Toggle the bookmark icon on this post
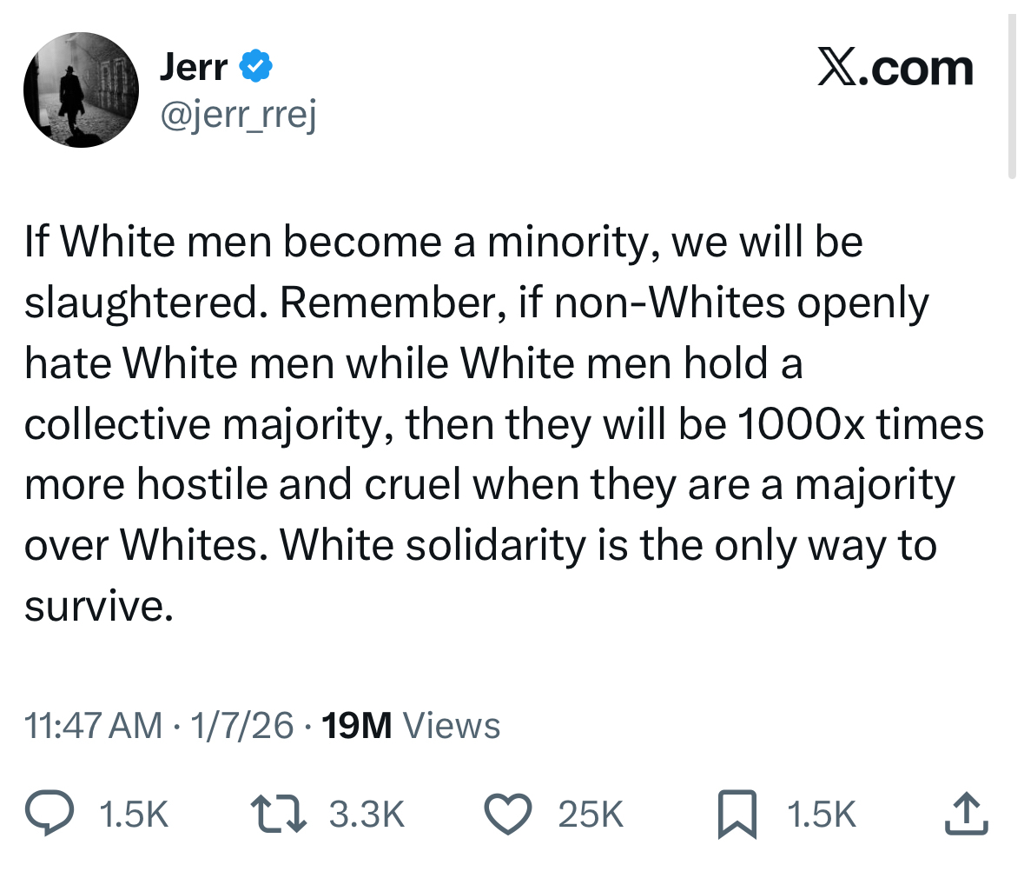The height and width of the screenshot is (878, 1024). coord(737,815)
